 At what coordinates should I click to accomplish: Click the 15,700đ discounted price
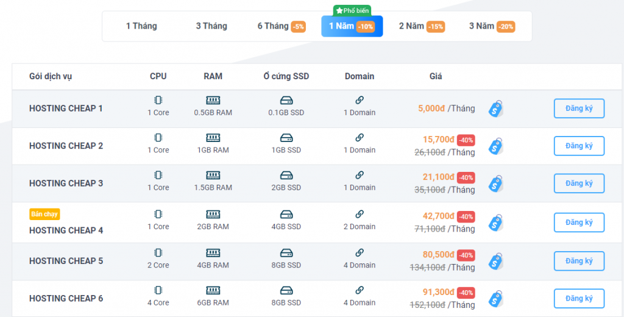coord(439,140)
